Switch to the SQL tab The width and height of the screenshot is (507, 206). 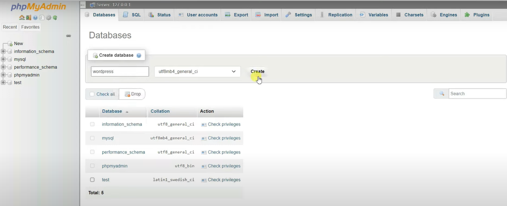pyautogui.click(x=132, y=15)
